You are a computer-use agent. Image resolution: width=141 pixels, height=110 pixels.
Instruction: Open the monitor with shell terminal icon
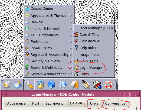[x=40, y=85]
